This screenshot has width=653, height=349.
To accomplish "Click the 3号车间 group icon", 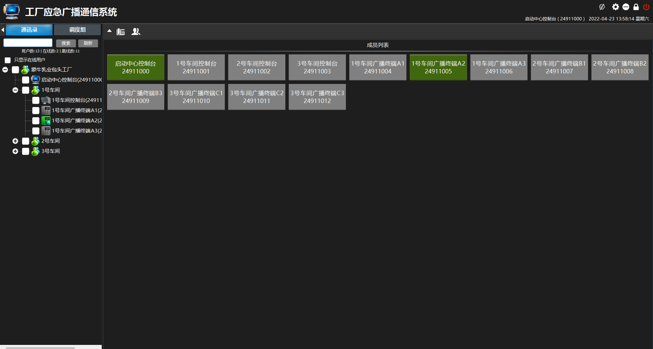I will tap(35, 151).
